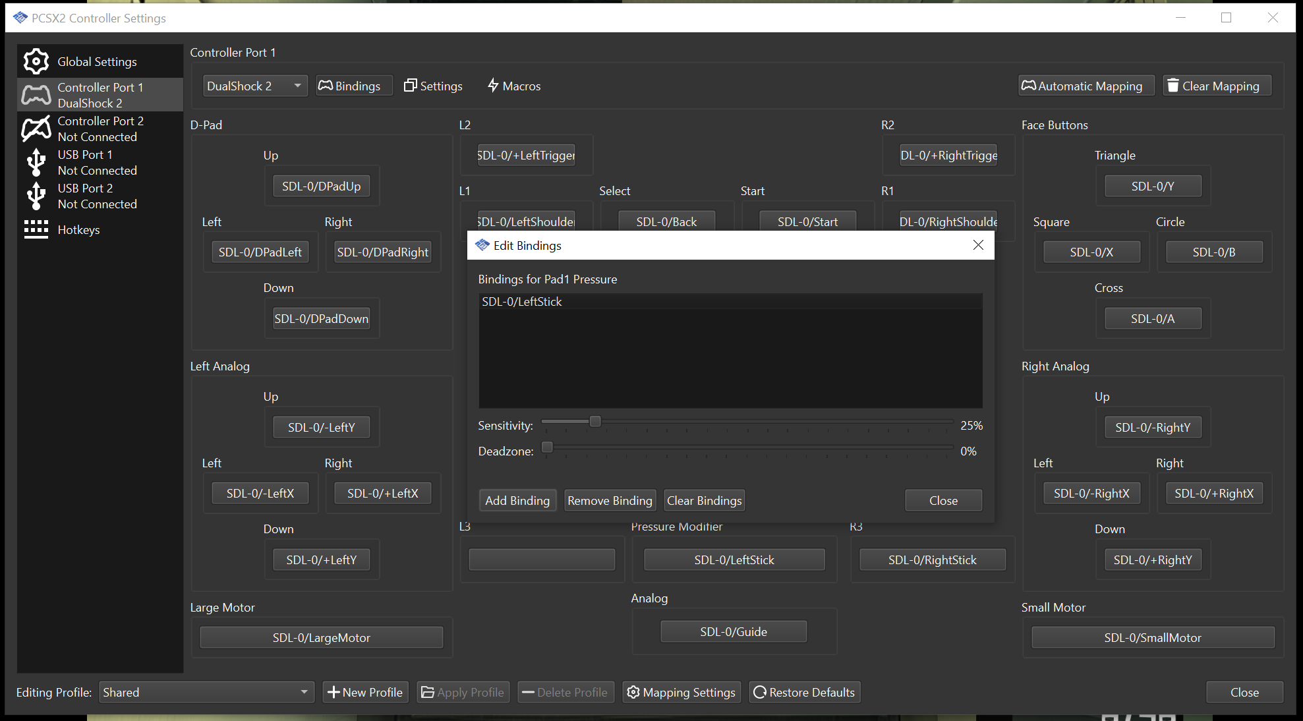Screen dimensions: 1303x721
Task: Maximize the PCSX2 Controller Settings window
Action: coord(1226,18)
